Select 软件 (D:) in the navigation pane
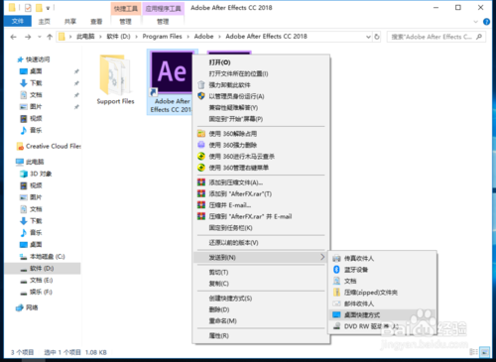The width and height of the screenshot is (496, 362). click(x=43, y=268)
